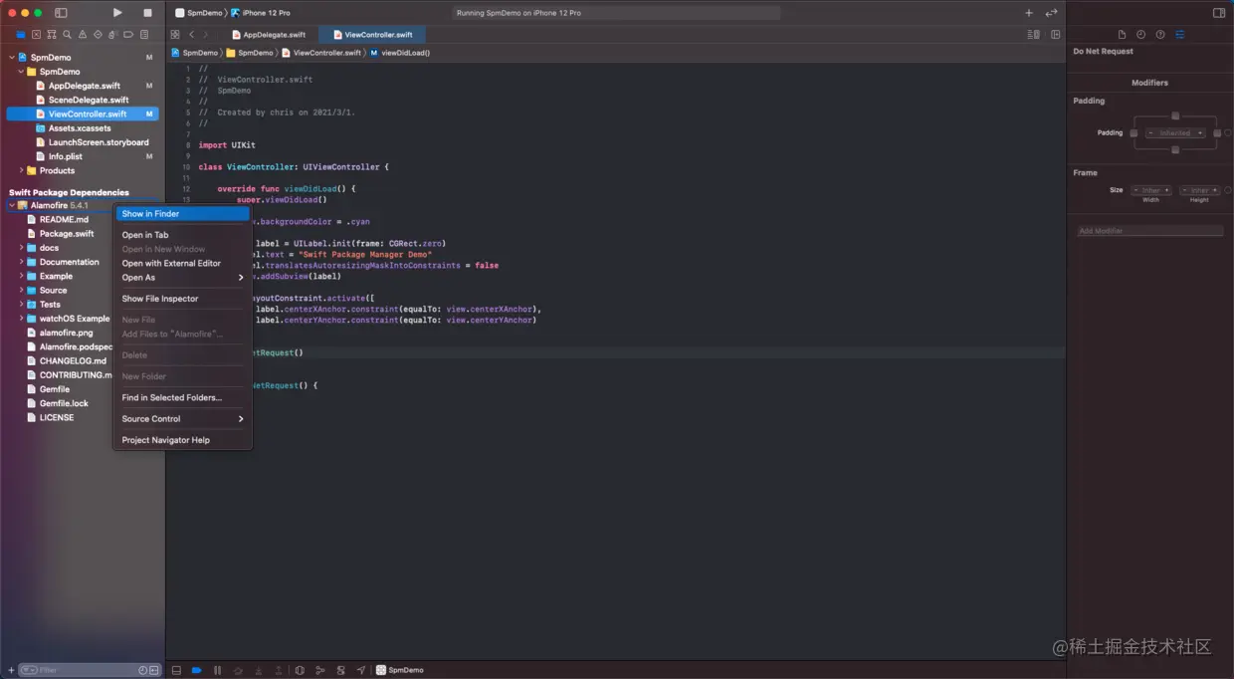Open the Source Control submenu
1234x679 pixels.
click(182, 419)
